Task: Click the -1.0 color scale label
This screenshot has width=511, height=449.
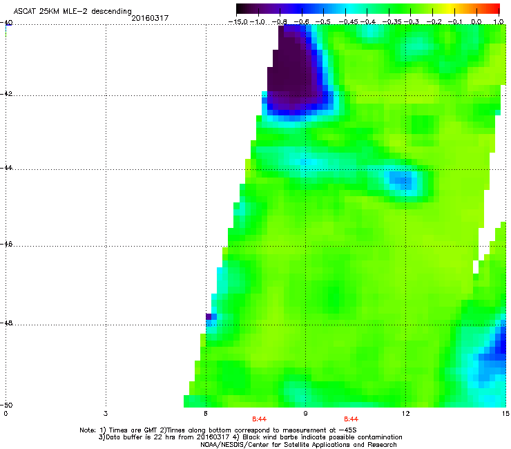Action: [x=258, y=22]
